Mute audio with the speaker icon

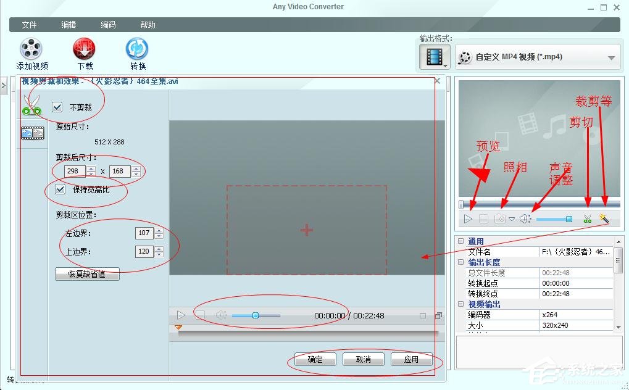point(525,218)
